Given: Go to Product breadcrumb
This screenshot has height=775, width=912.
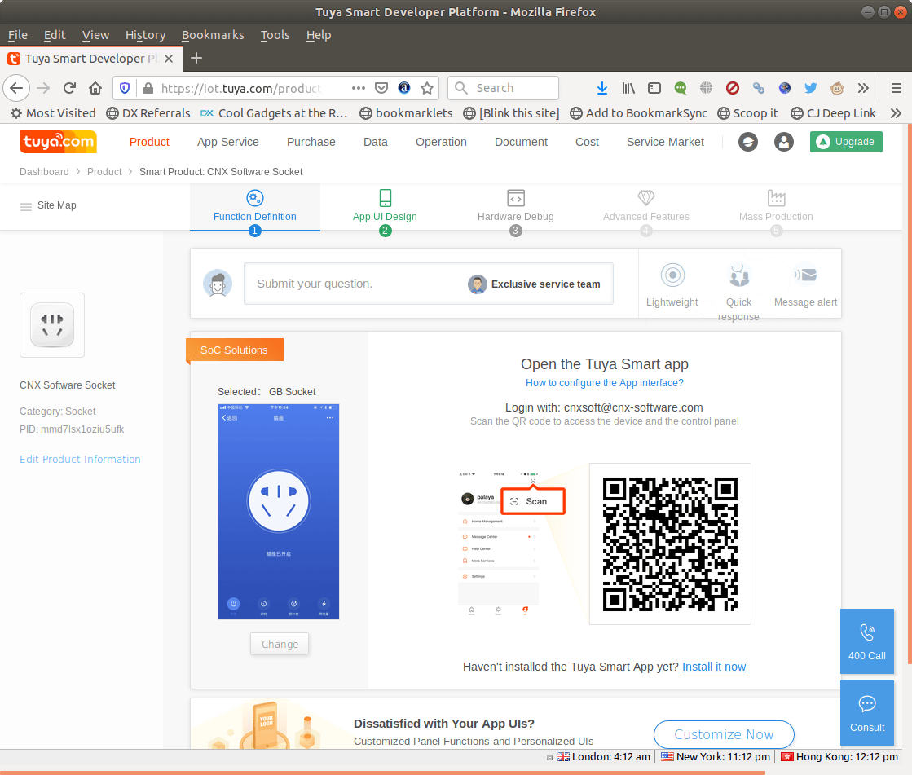Looking at the screenshot, I should [x=104, y=171].
